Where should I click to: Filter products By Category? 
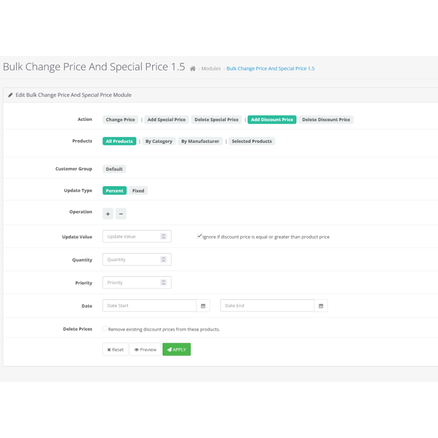point(159,141)
